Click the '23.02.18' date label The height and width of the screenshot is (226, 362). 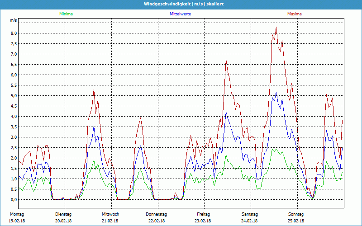point(203,221)
